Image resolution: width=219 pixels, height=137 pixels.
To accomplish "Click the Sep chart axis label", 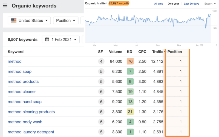I will pyautogui.click(x=158, y=45).
